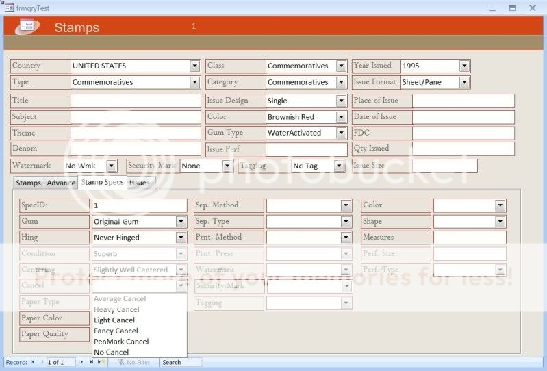Minimize the frmqryTest window

[493, 8]
